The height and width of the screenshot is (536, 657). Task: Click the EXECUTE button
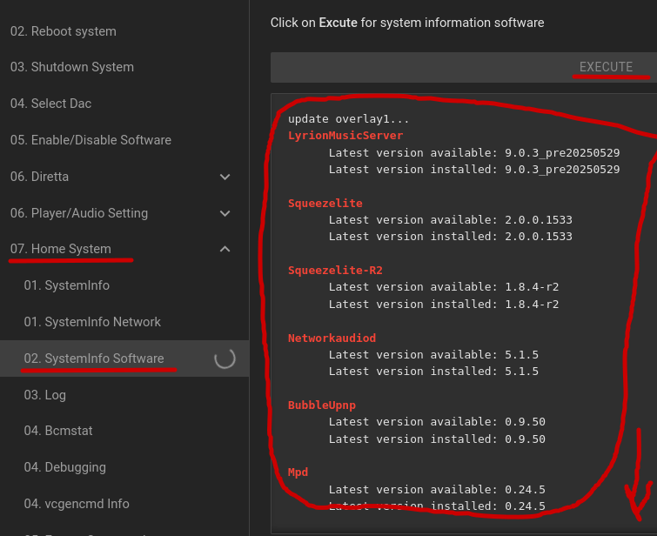tap(606, 67)
